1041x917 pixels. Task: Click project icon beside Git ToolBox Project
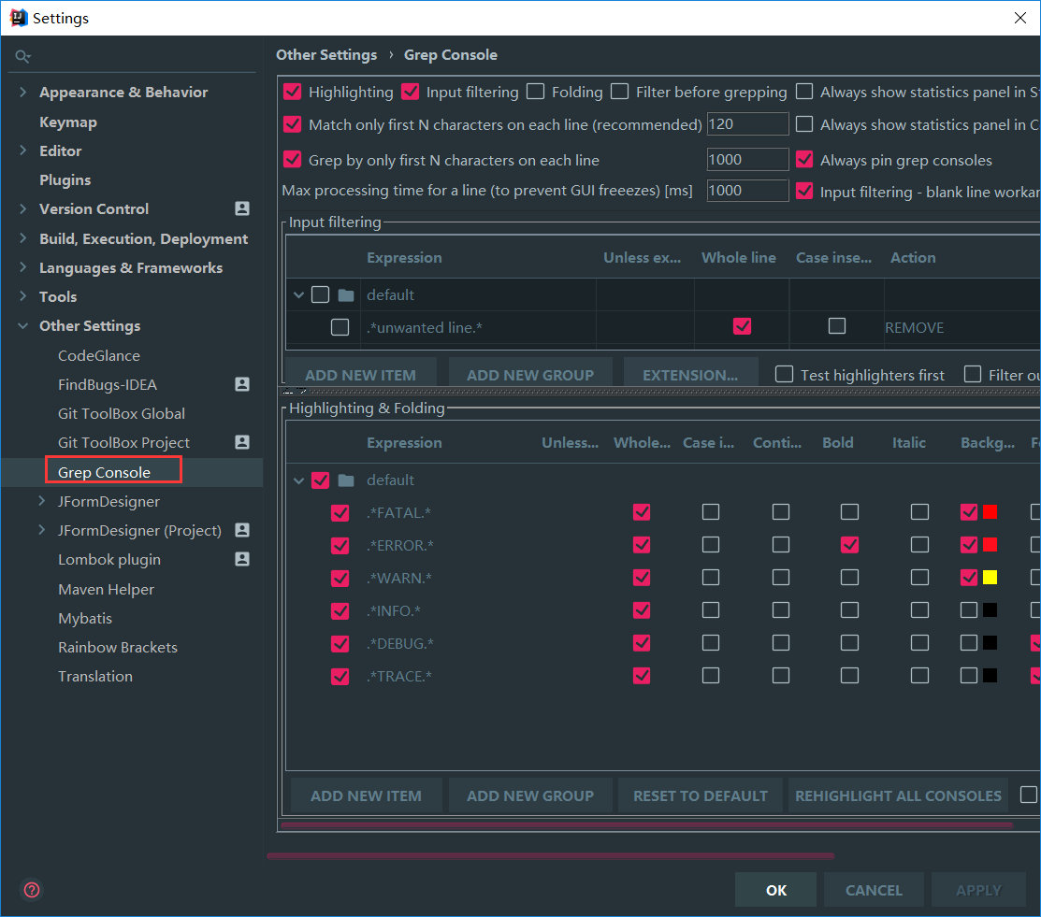(x=242, y=442)
